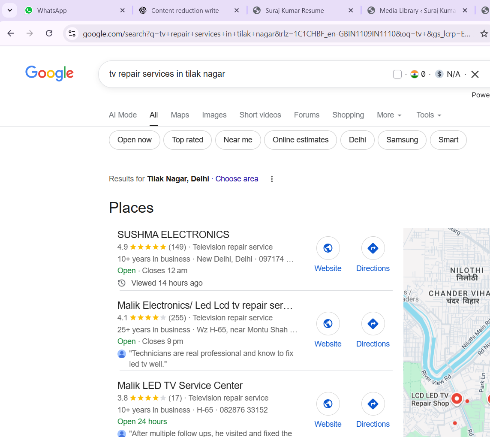Viewport: 490px width, 437px height.
Task: Enable the Top rated filter chip
Action: point(187,140)
